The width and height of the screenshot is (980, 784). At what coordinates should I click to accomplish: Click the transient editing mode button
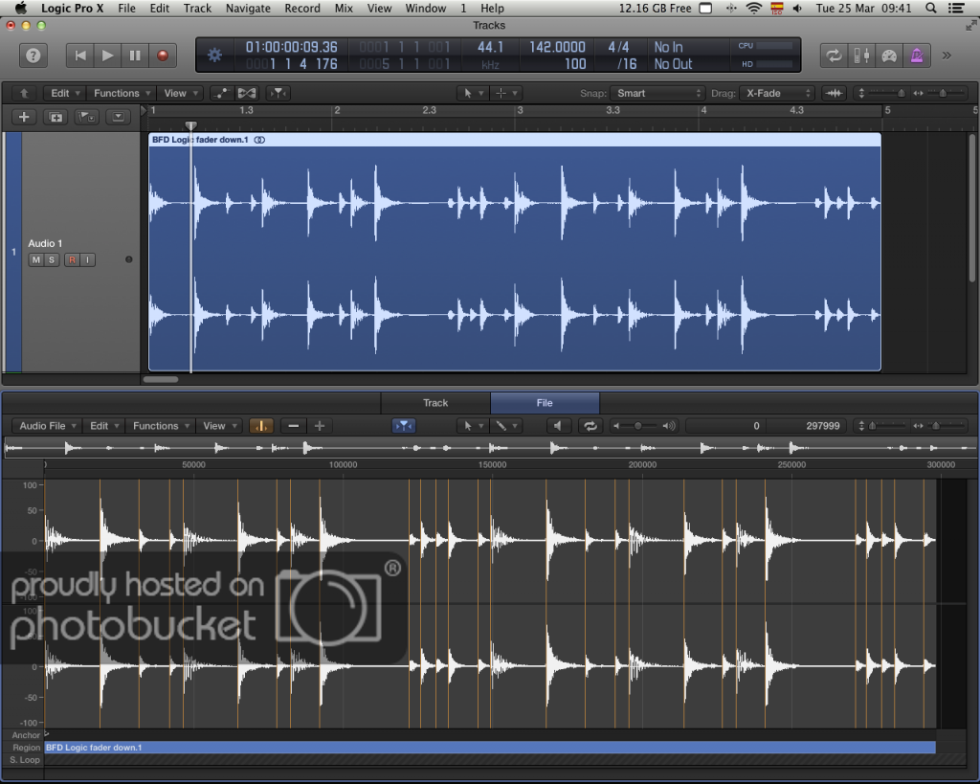(x=261, y=426)
